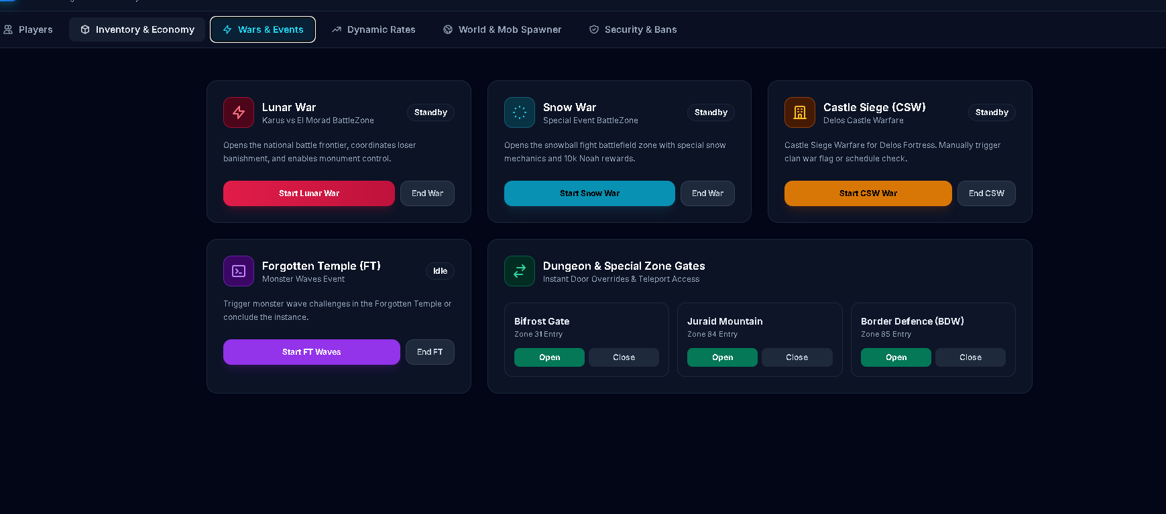Click the Wars & Events bolt icon
1166x514 pixels.
(x=227, y=29)
